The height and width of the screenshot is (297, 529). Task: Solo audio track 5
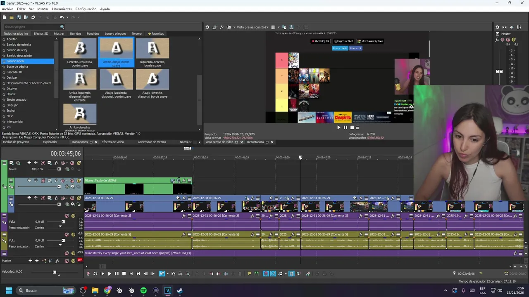click(x=73, y=234)
